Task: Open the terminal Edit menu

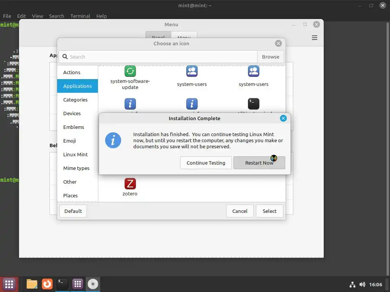Action: 21,16
